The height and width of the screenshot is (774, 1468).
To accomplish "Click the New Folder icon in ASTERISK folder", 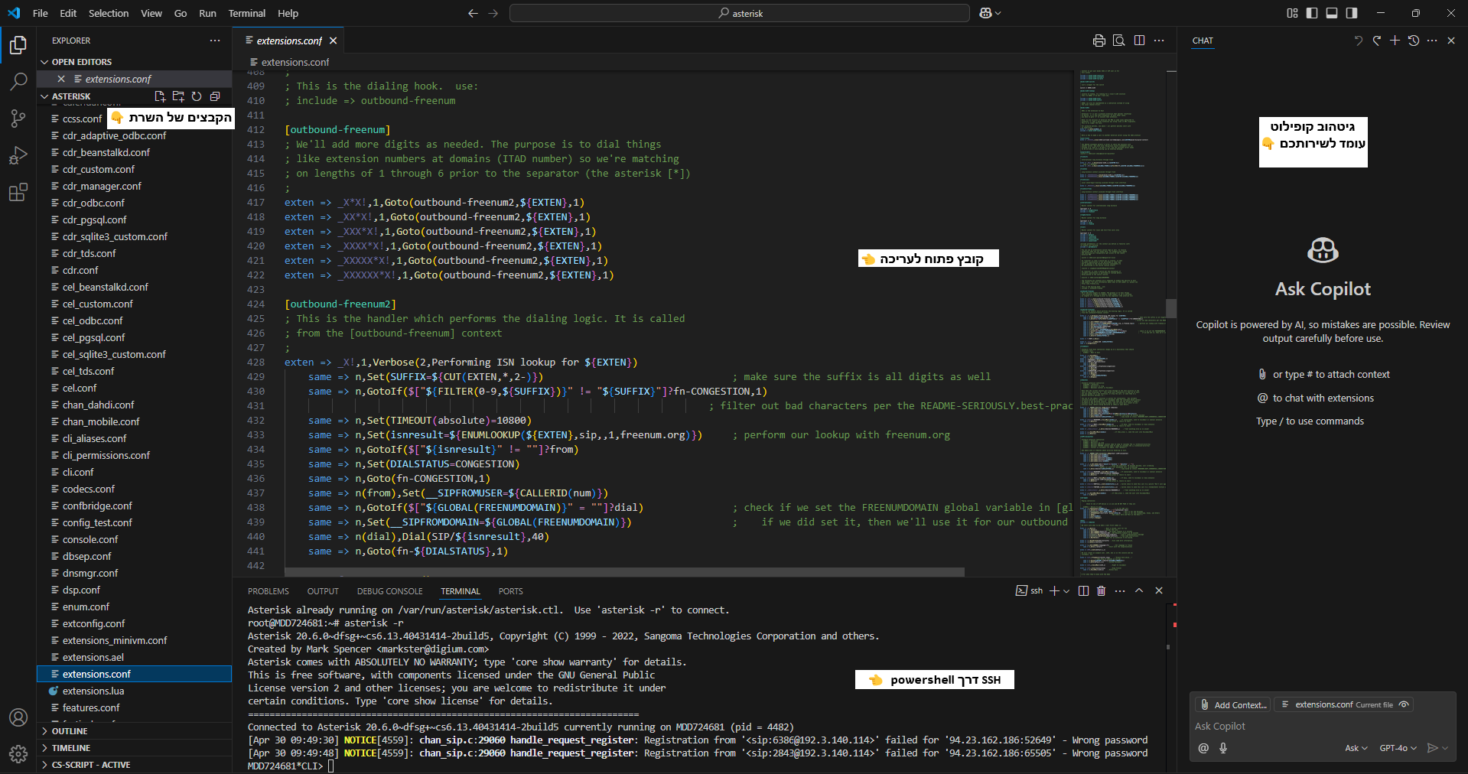I will tap(178, 96).
